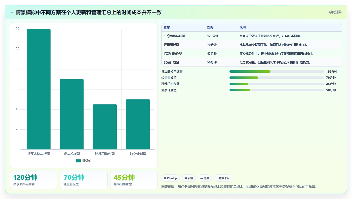Click the 表格 chip
Viewport: 352px width, 199px height.
(x=189, y=178)
